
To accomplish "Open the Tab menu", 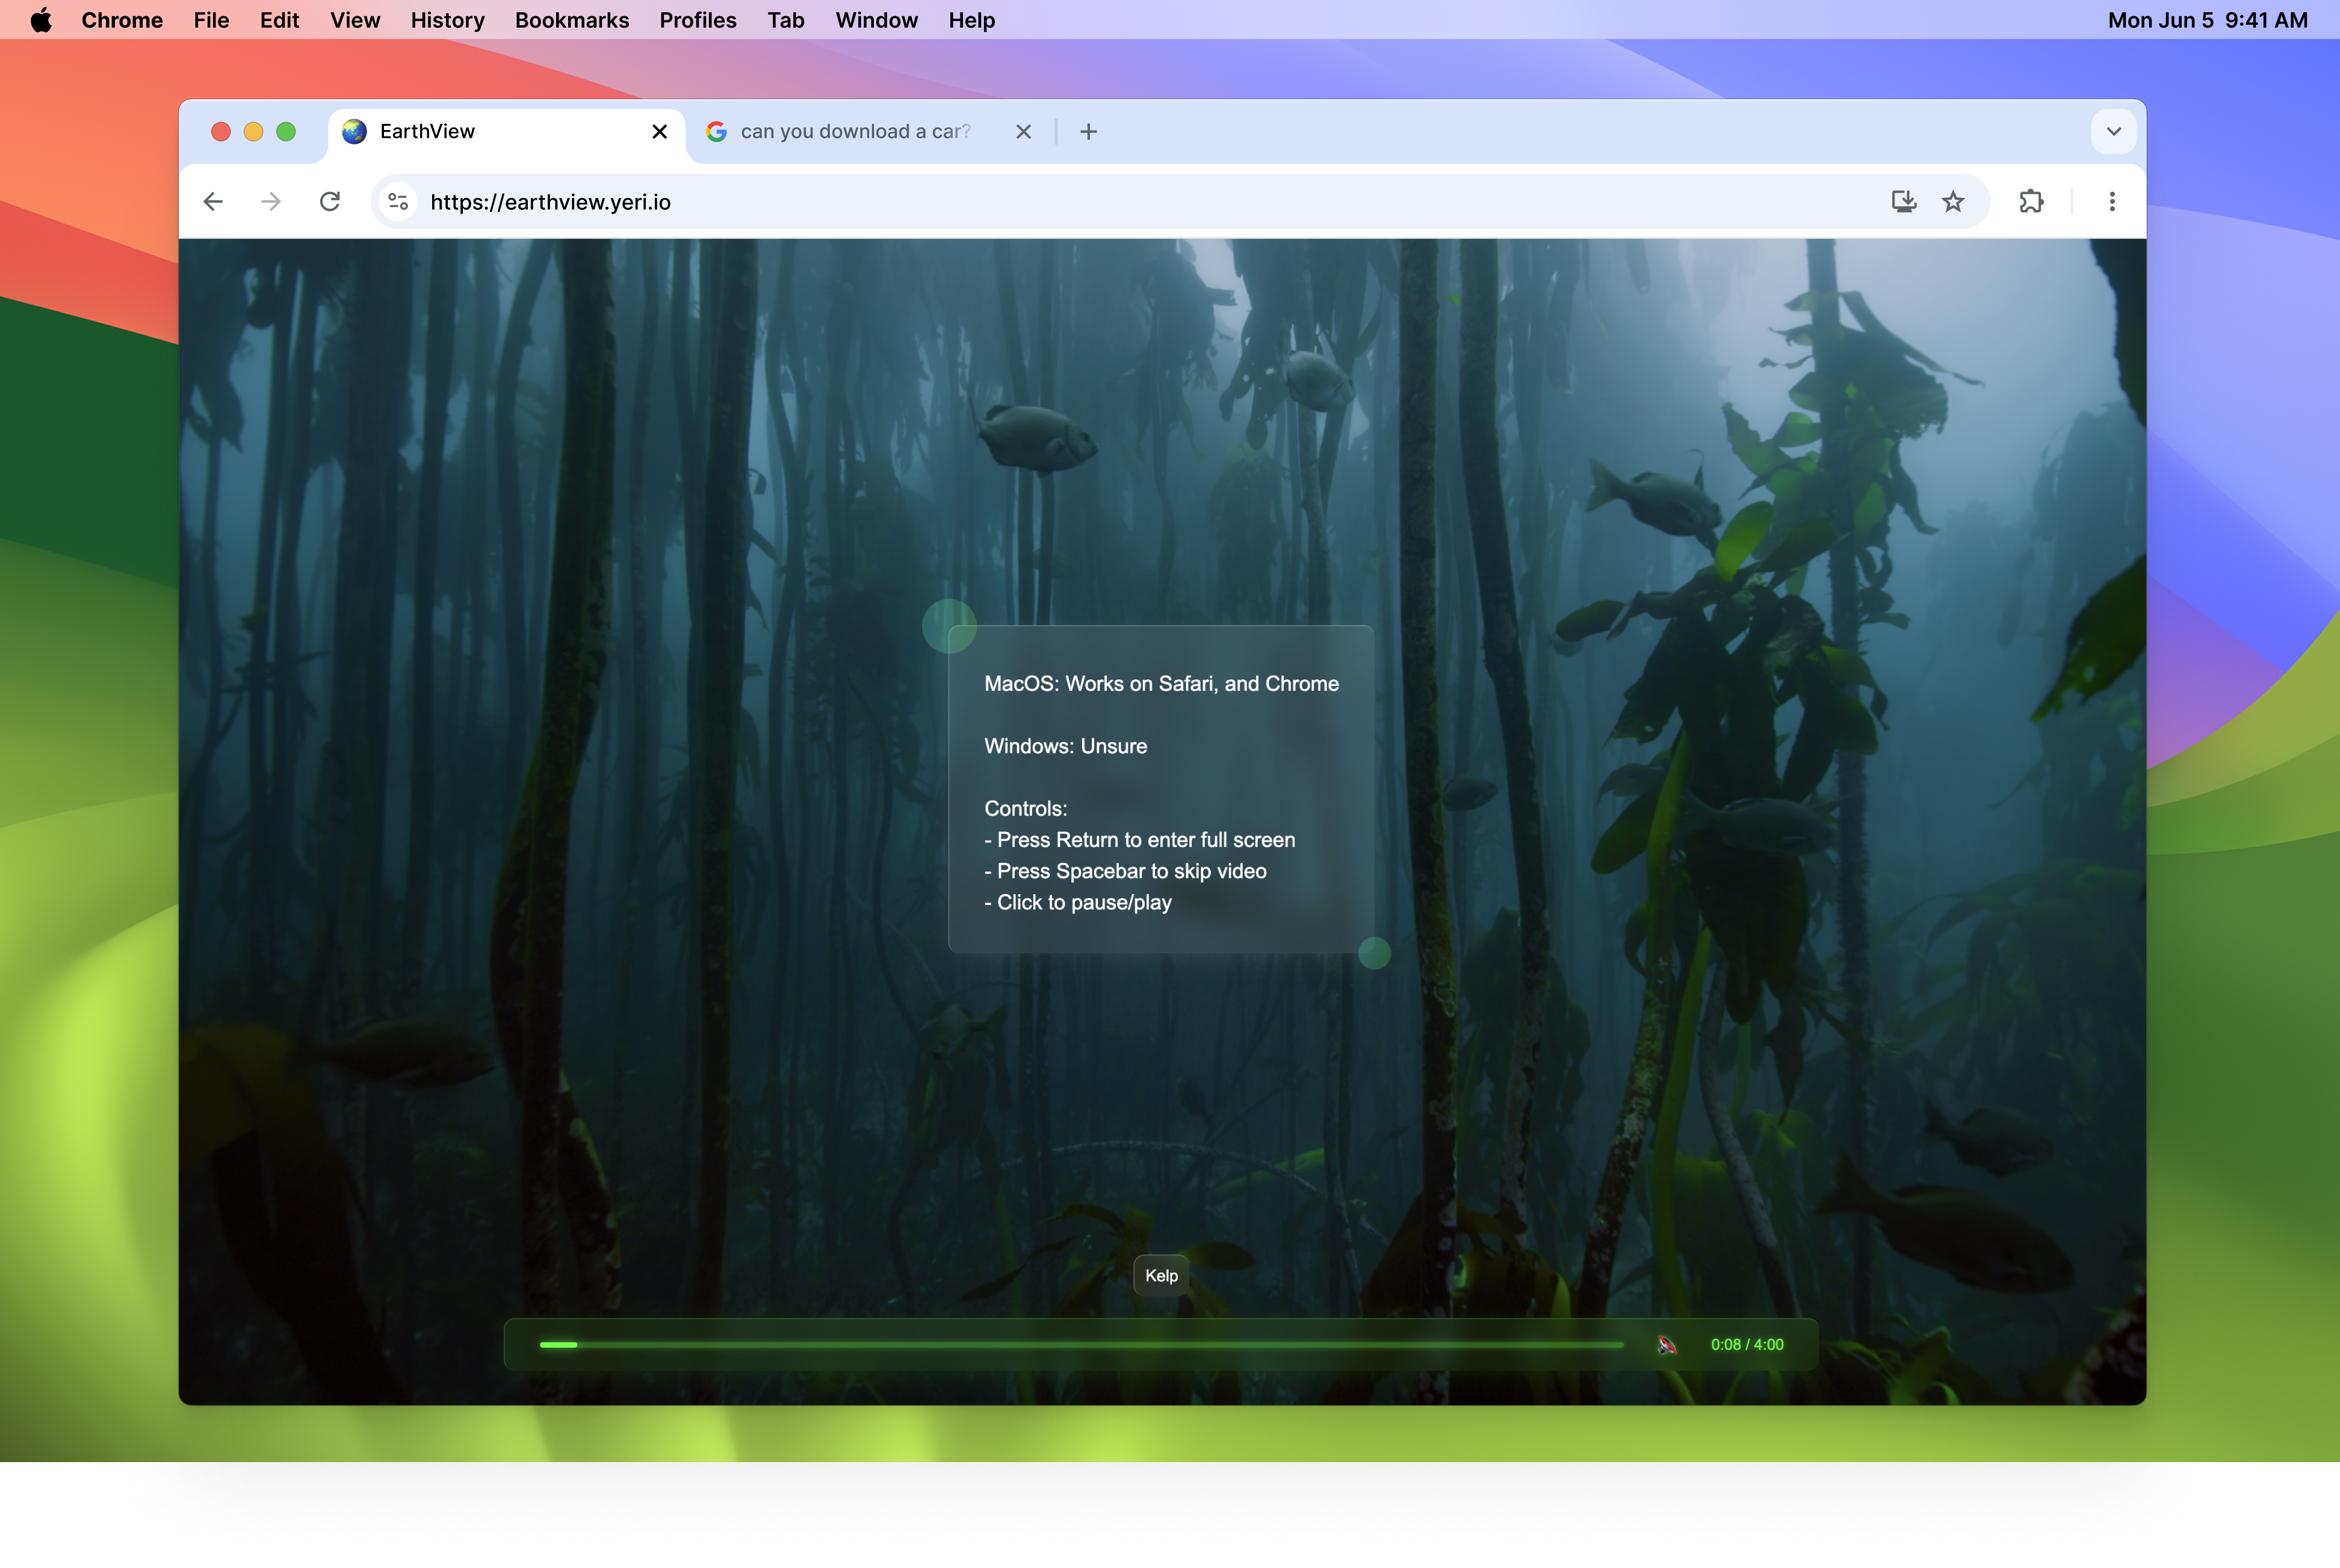I will tap(786, 20).
